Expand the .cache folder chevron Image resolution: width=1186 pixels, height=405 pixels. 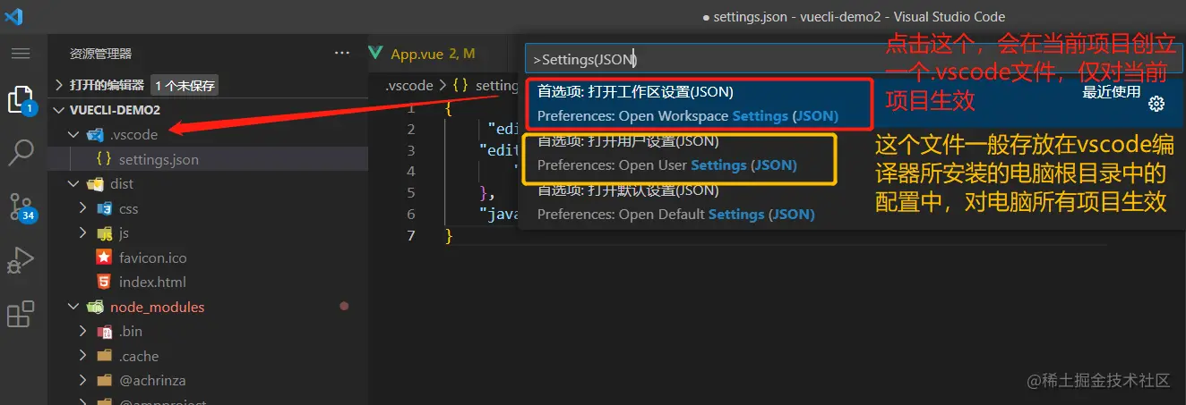pos(82,356)
